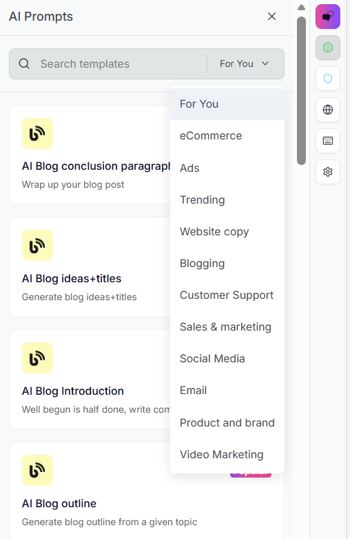Open the AI Blog ideas+titles template
The width and height of the screenshot is (350, 539).
pos(72,278)
